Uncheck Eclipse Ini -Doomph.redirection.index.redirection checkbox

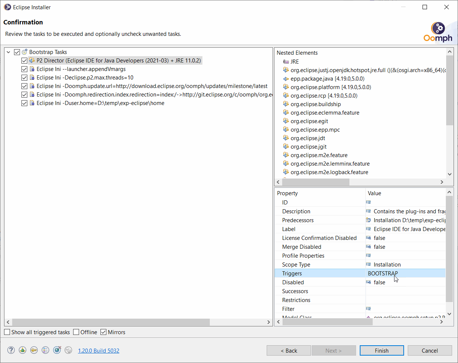tap(24, 95)
